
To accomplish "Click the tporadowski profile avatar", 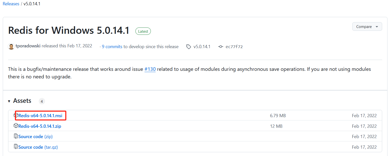I will point(11,46).
